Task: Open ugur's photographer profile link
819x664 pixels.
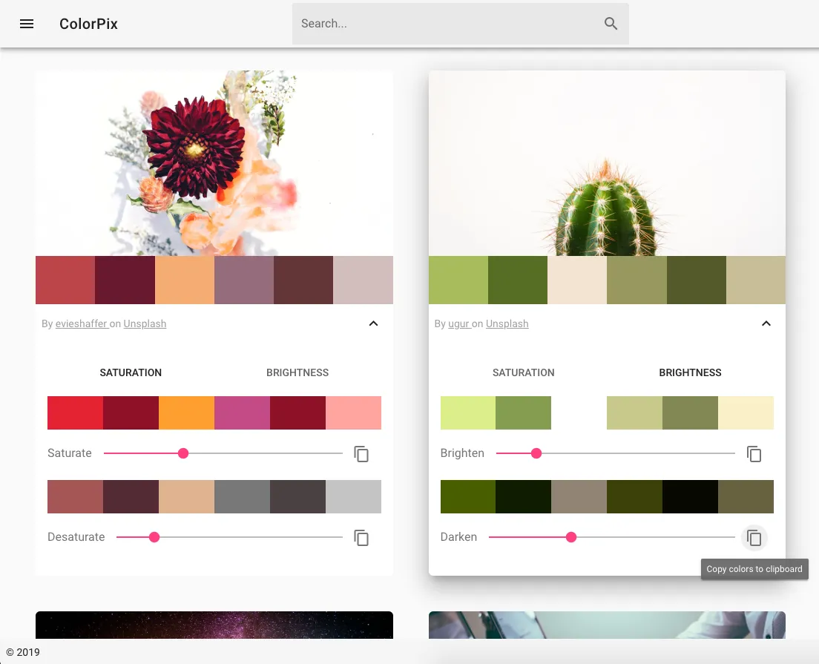Action: 458,324
